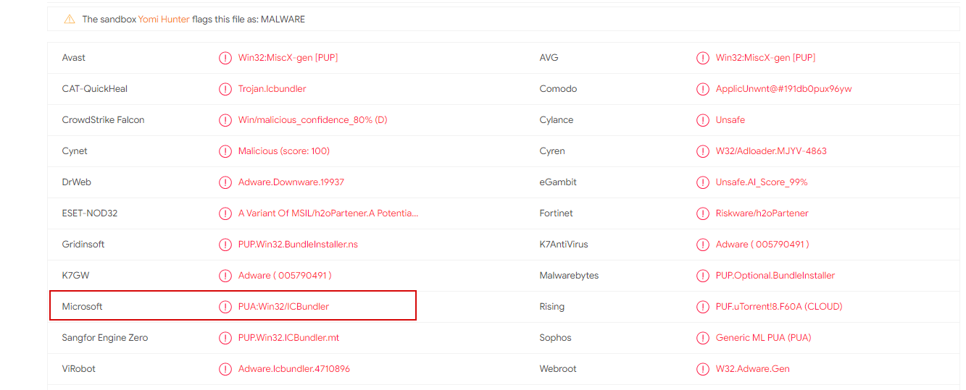Screen dimensions: 966x390
Task: Click the alert icon beside Cylance Unsafe
Action: coord(703,120)
